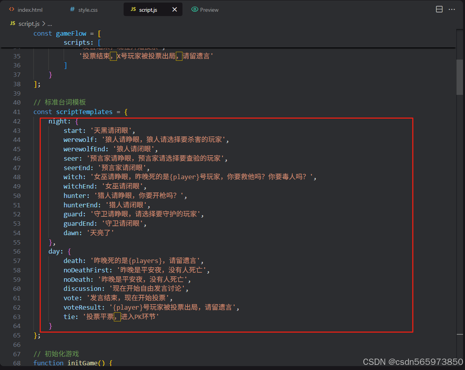
Task: Click the 'night:' key on line 42
Action: tap(60, 122)
